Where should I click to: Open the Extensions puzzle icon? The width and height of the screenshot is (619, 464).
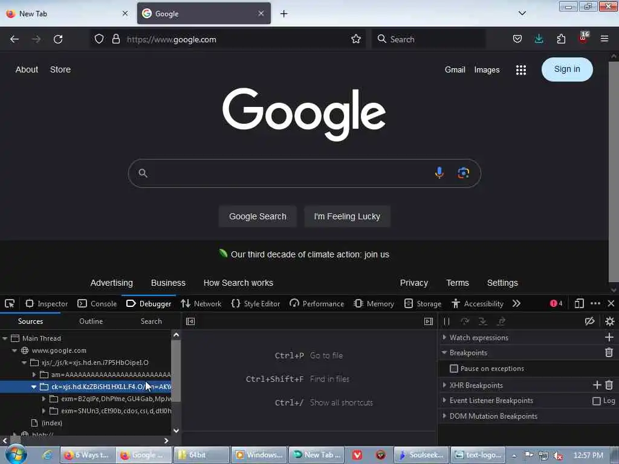pos(561,39)
